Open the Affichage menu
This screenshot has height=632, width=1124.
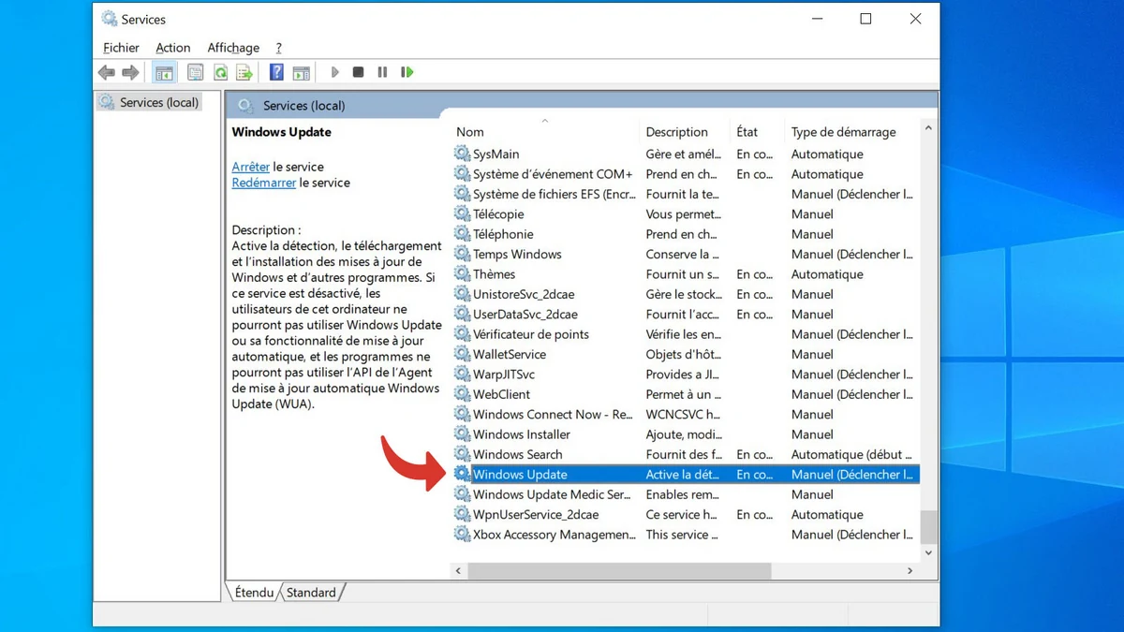[x=233, y=48]
